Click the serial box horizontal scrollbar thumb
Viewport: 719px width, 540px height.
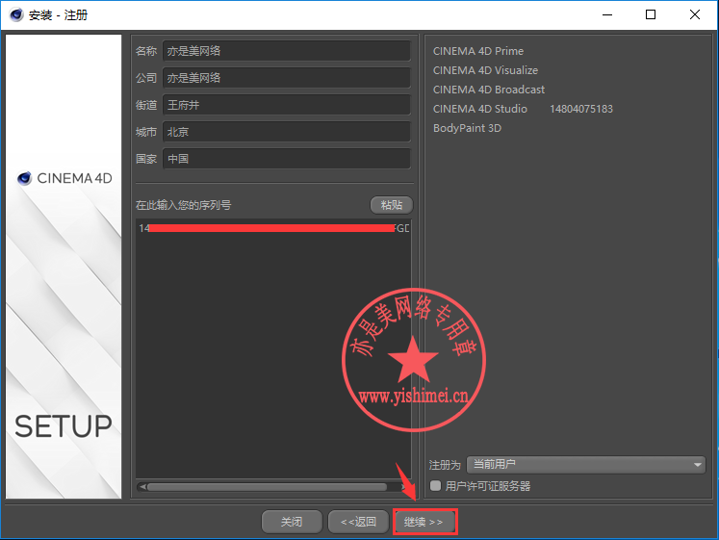pos(267,486)
